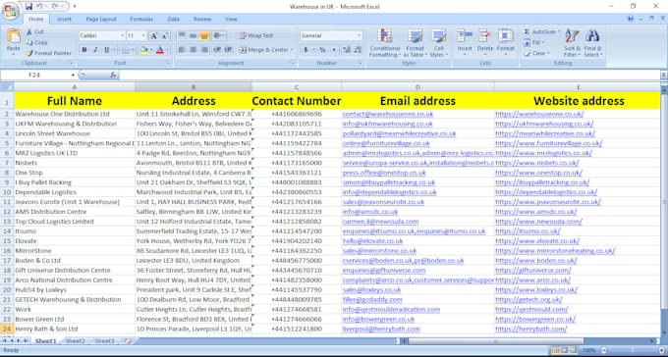Apply accounting dollar number format
The width and height of the screenshot is (668, 357).
point(306,50)
